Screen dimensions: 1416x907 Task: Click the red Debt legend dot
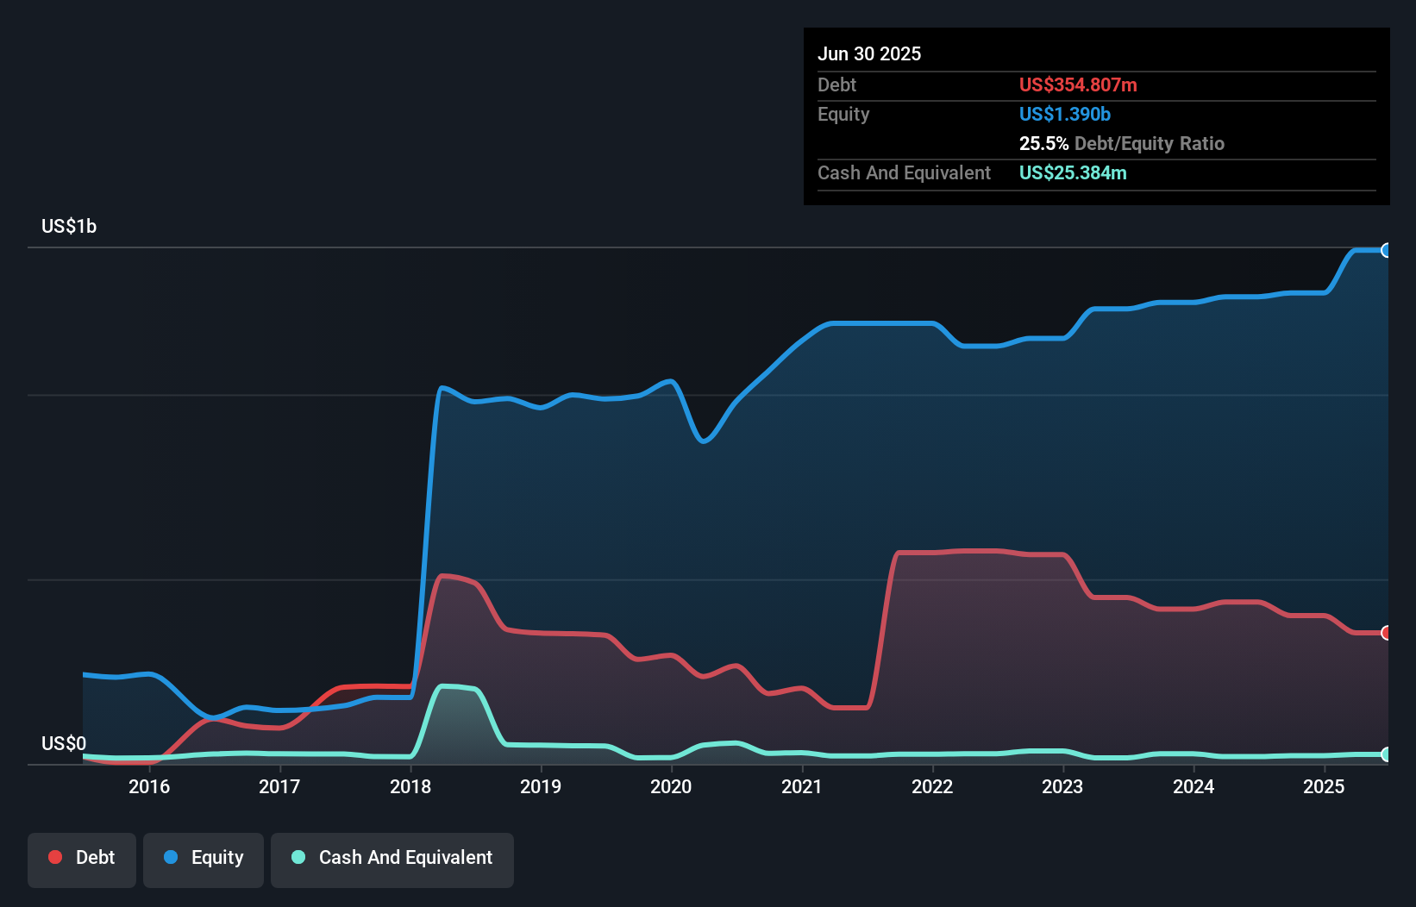pos(54,857)
